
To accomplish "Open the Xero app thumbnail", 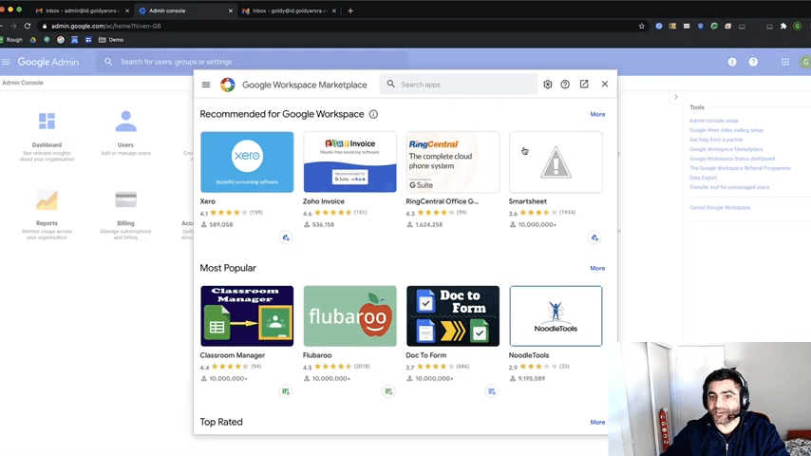I will (x=247, y=162).
